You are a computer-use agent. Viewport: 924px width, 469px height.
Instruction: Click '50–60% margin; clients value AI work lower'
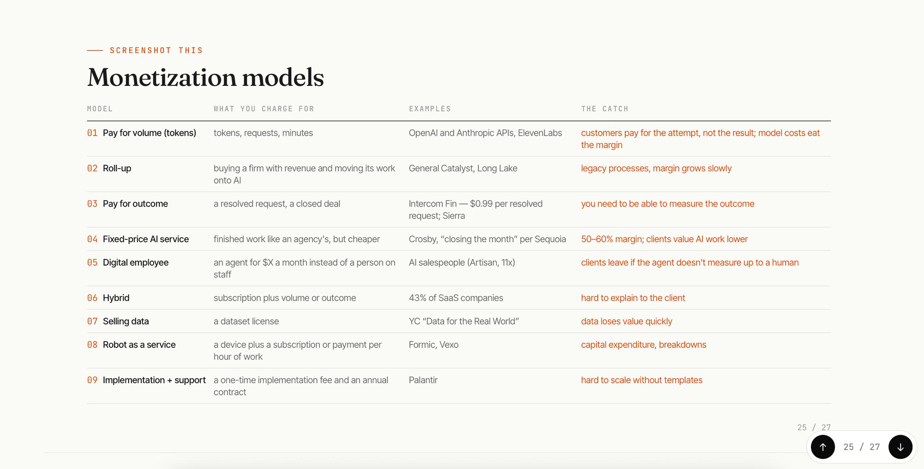point(664,239)
